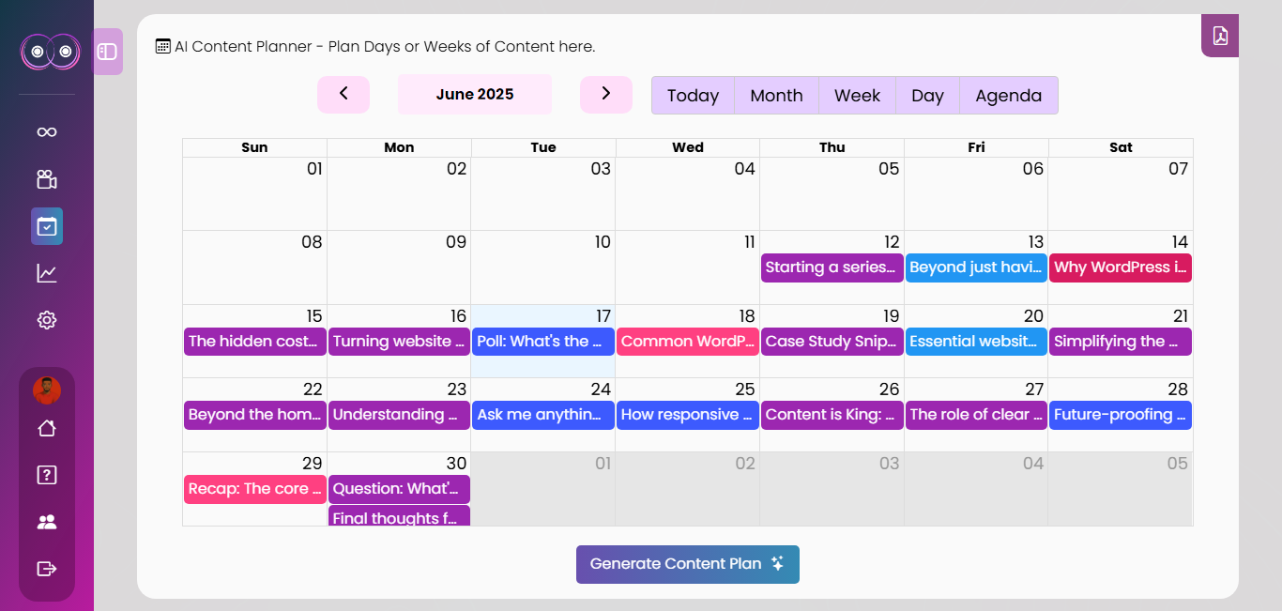
Task: Open the analytics chart icon
Action: (47, 273)
